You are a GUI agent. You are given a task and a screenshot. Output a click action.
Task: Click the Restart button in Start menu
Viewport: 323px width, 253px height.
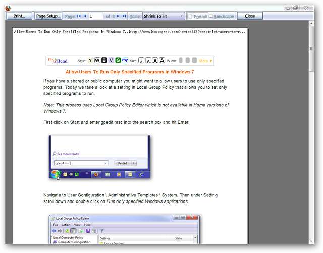[x=123, y=163]
